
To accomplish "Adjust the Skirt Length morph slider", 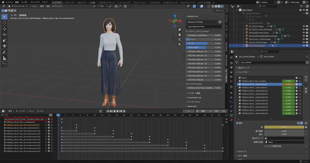I will pyautogui.click(x=204, y=48).
